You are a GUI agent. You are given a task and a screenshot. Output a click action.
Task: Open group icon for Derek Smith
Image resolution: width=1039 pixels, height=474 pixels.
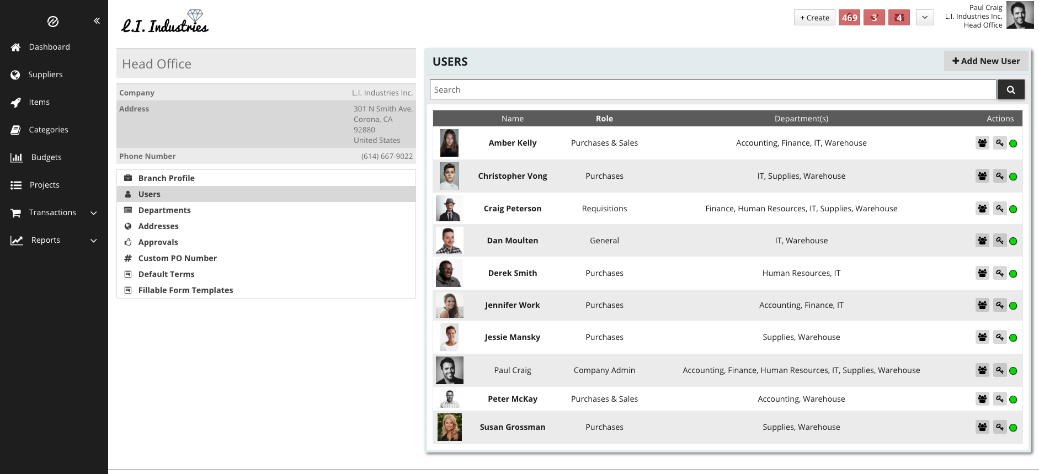[x=982, y=273]
